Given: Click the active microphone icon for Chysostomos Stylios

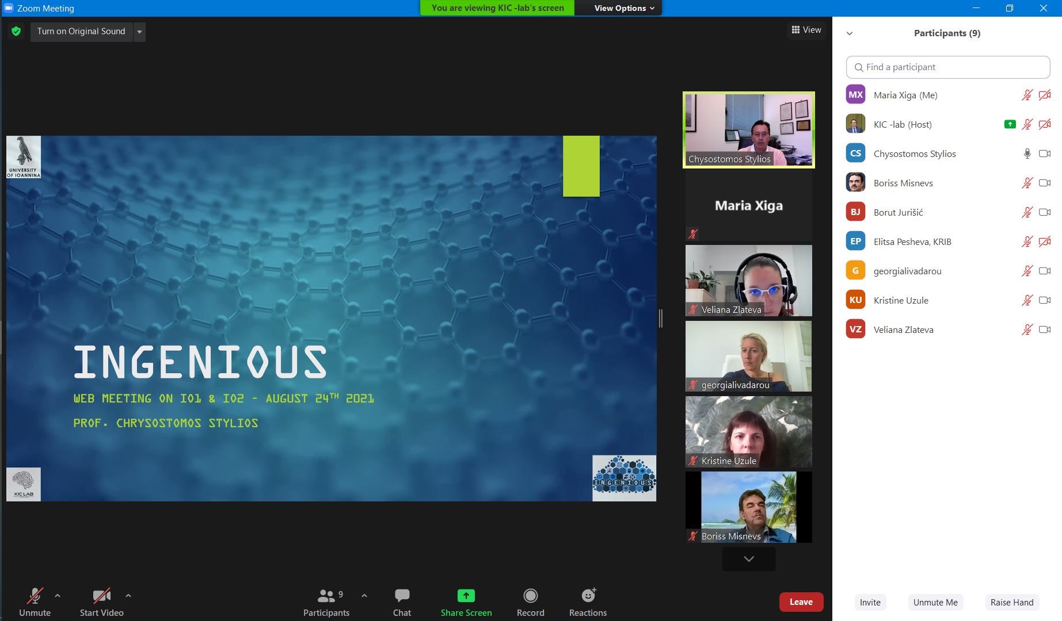Looking at the screenshot, I should (x=1027, y=154).
